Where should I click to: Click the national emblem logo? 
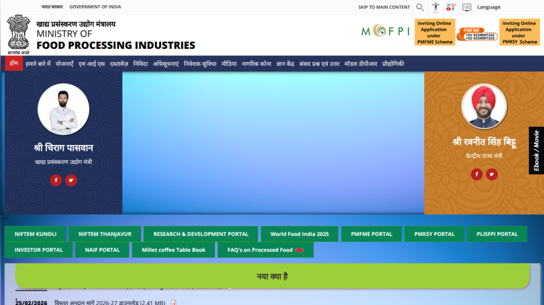[18, 34]
